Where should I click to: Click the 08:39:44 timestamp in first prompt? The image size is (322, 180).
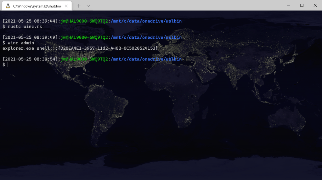tap(45, 21)
